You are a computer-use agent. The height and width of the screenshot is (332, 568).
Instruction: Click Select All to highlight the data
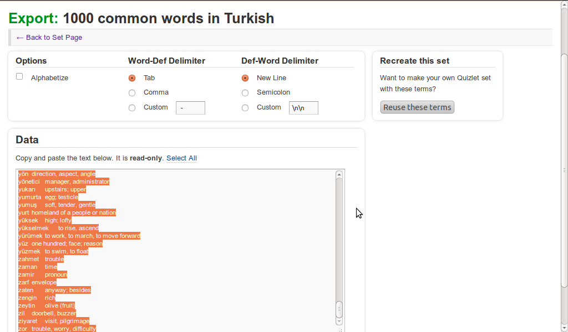click(181, 158)
